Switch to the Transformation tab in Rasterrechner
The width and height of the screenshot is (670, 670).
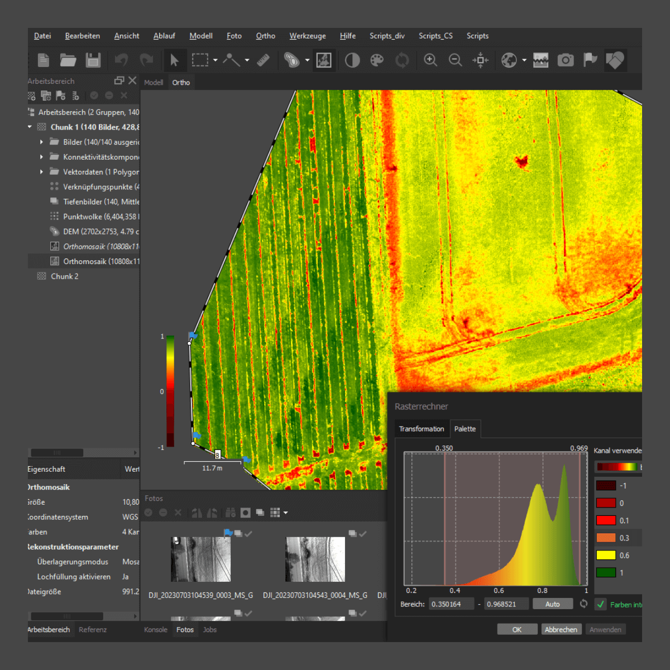click(422, 428)
